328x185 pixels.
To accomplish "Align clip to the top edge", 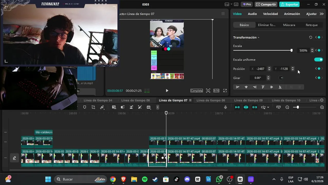I will pyautogui.click(x=263, y=87).
